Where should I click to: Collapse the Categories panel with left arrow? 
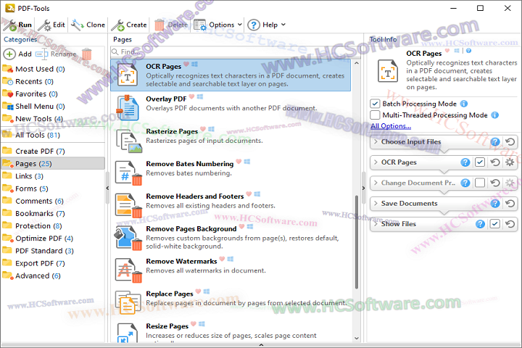click(x=107, y=188)
